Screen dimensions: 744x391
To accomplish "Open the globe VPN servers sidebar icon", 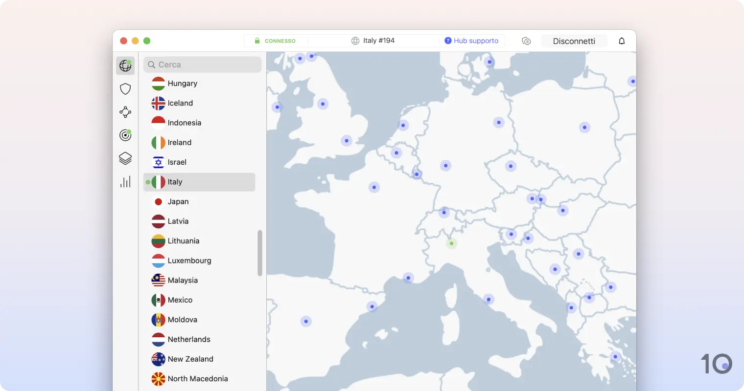I will click(125, 65).
